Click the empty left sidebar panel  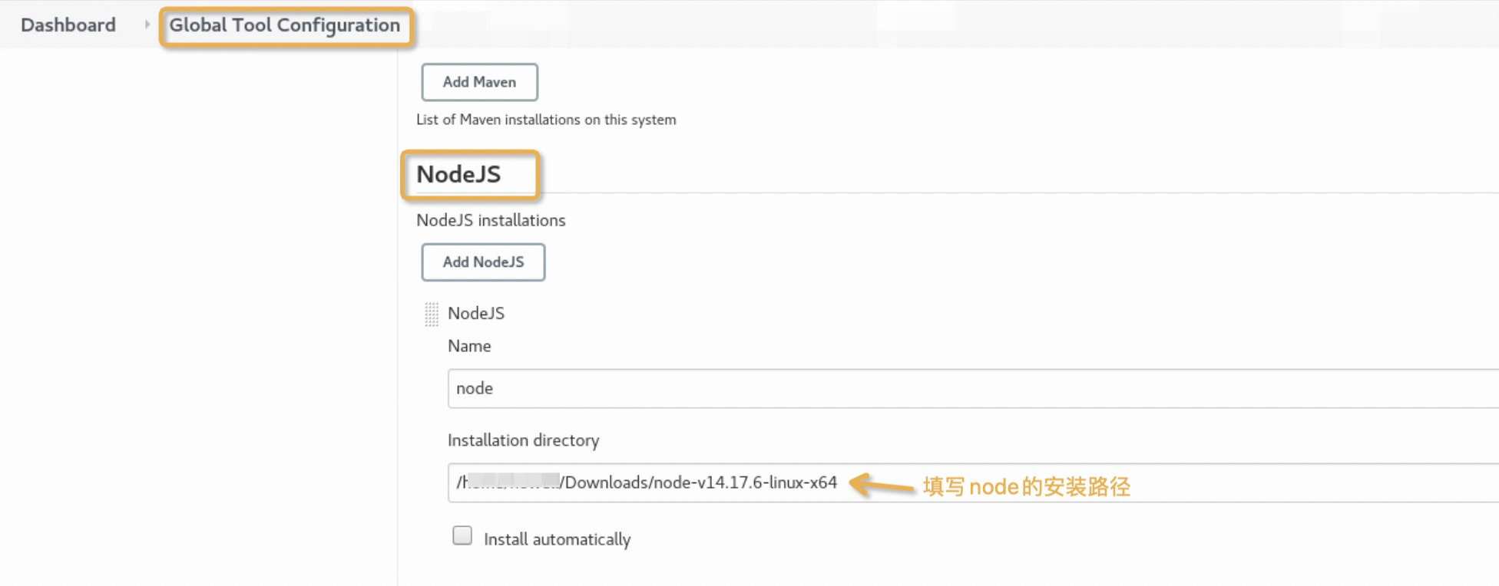click(x=198, y=307)
